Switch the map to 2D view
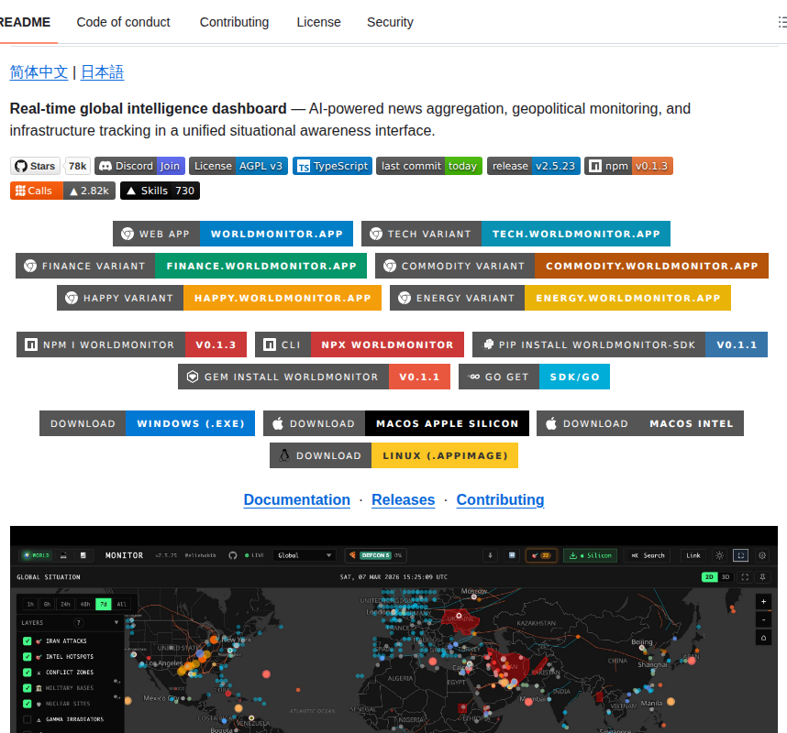 pos(709,577)
